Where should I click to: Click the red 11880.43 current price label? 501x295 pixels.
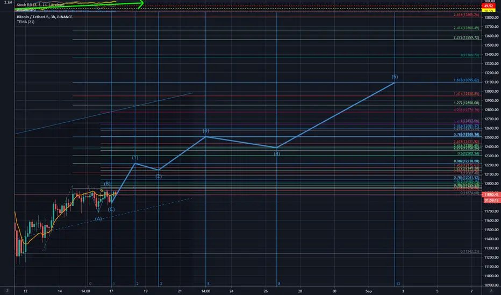tap(491, 194)
